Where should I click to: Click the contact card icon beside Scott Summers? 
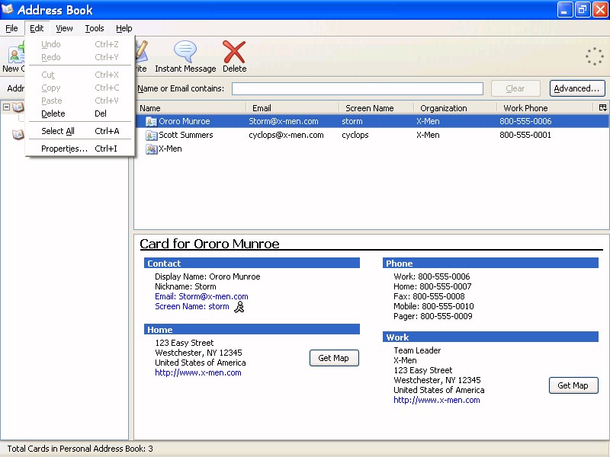pyautogui.click(x=151, y=136)
